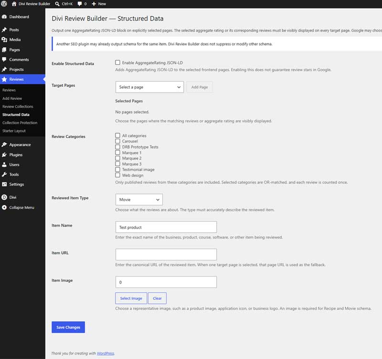
Task: Open the Starter Layout submenu item
Action: coord(14,131)
